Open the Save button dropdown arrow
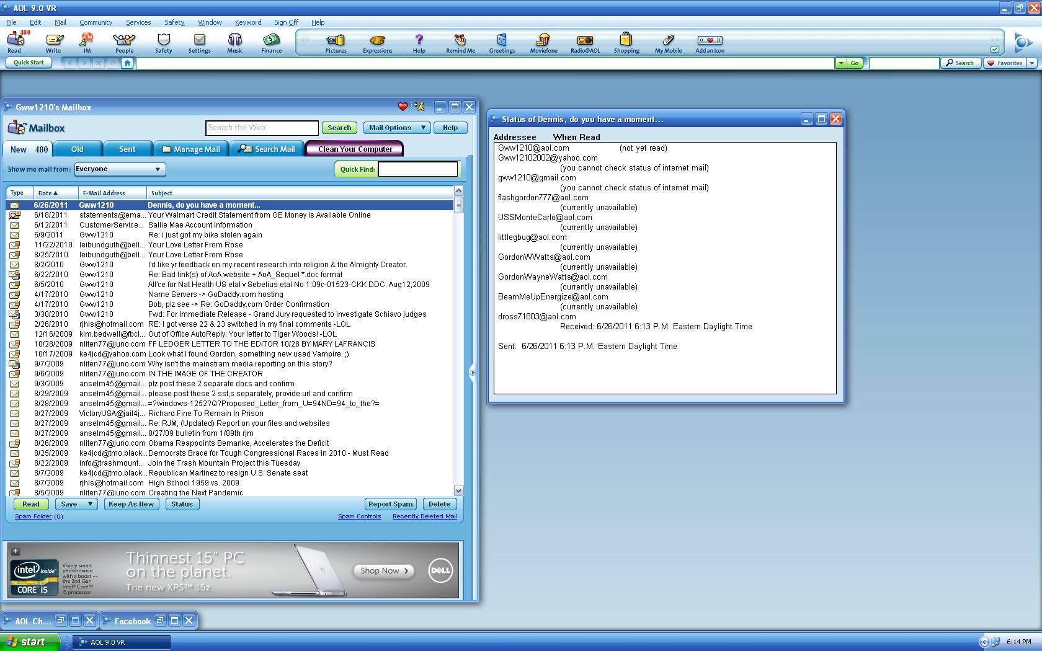Screen dimensions: 1042x651 coord(90,504)
